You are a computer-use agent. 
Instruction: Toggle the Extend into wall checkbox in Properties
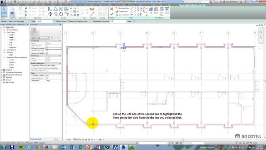(47, 53)
